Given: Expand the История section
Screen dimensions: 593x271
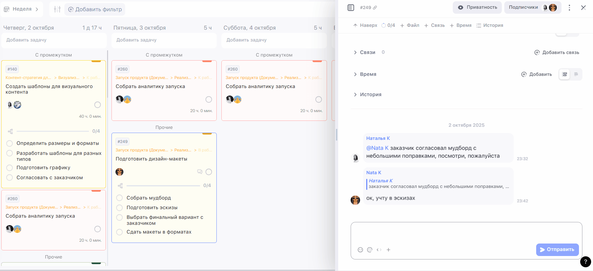Looking at the screenshot, I should click(355, 95).
